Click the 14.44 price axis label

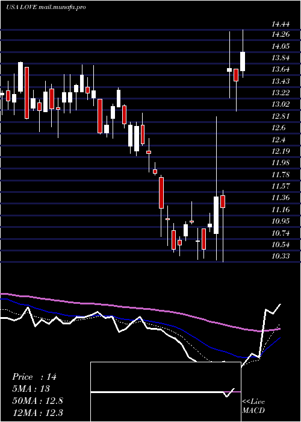(x=281, y=25)
